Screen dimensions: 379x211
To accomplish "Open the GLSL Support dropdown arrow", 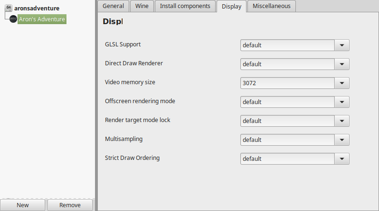I will tap(342, 45).
